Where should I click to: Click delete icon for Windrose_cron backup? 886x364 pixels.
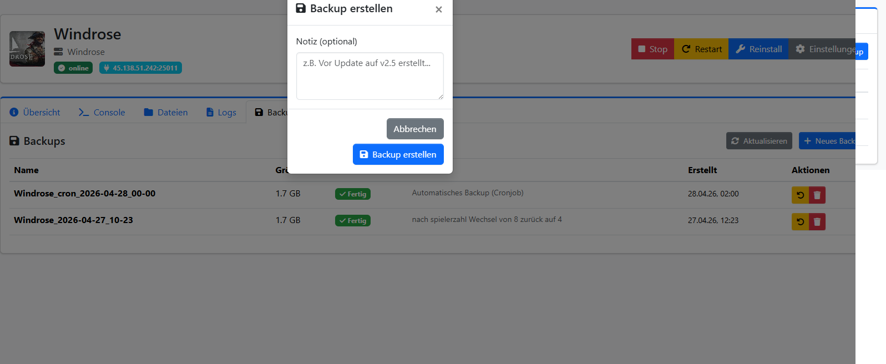click(817, 195)
